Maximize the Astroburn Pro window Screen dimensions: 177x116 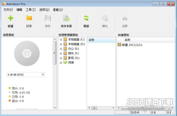point(163,4)
